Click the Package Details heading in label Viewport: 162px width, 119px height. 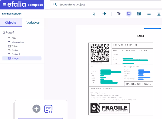pyautogui.click(x=131, y=67)
